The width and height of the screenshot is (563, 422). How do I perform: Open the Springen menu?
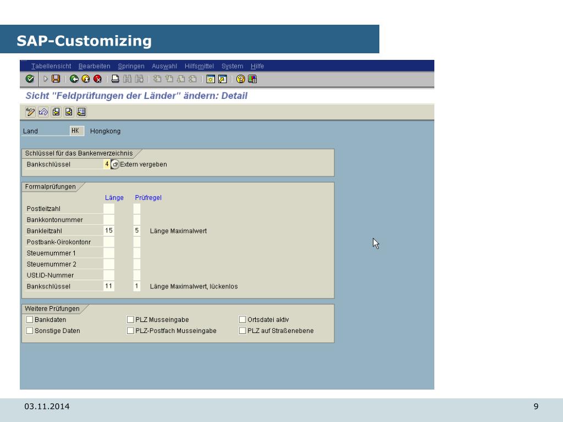pos(131,66)
